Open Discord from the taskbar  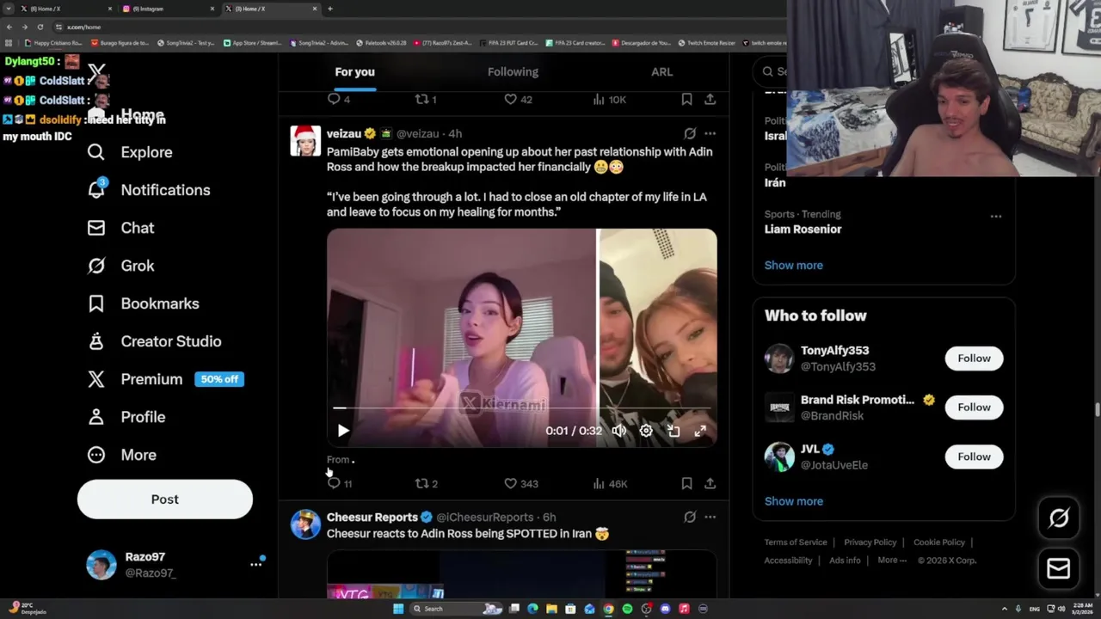665,609
